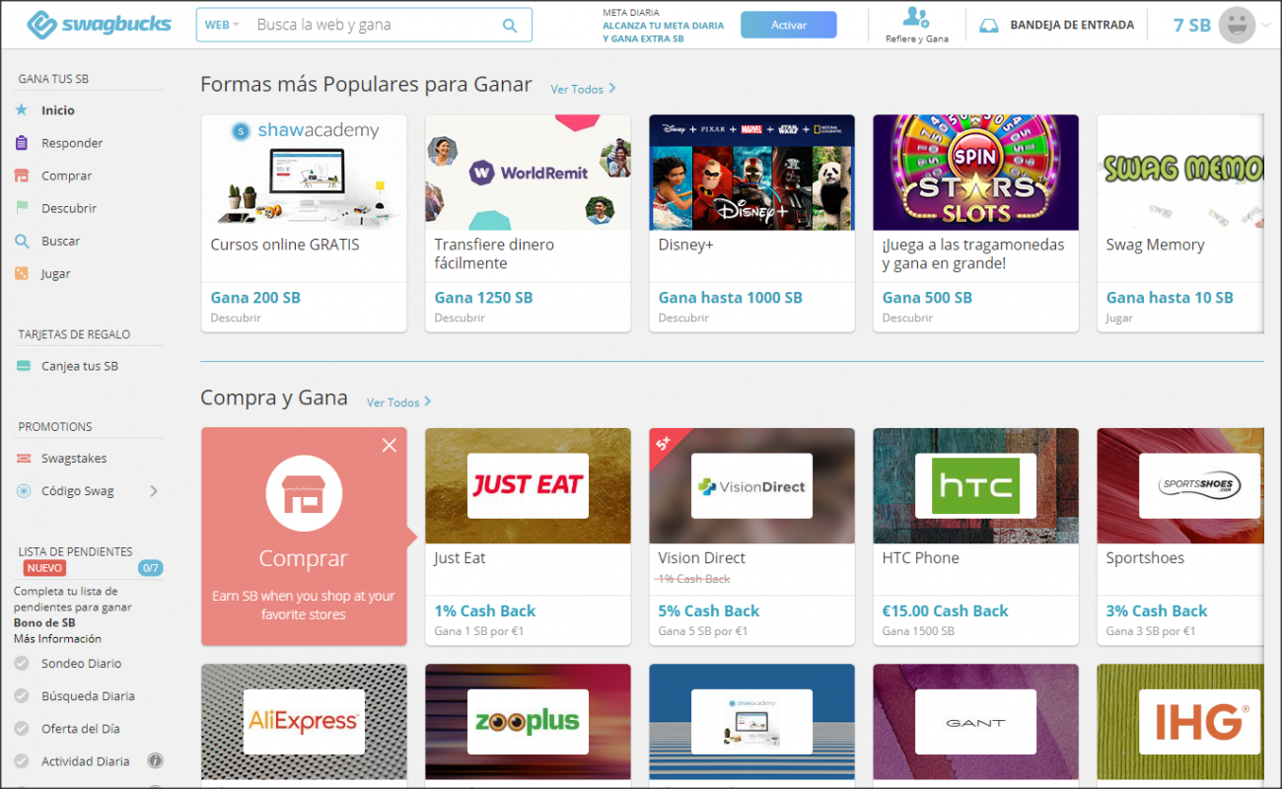This screenshot has width=1282, height=789.
Task: Open the Vision Direct store card
Action: point(751,537)
